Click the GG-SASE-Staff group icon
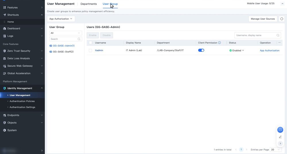Viewport: 287px width, 154px height. click(51, 52)
